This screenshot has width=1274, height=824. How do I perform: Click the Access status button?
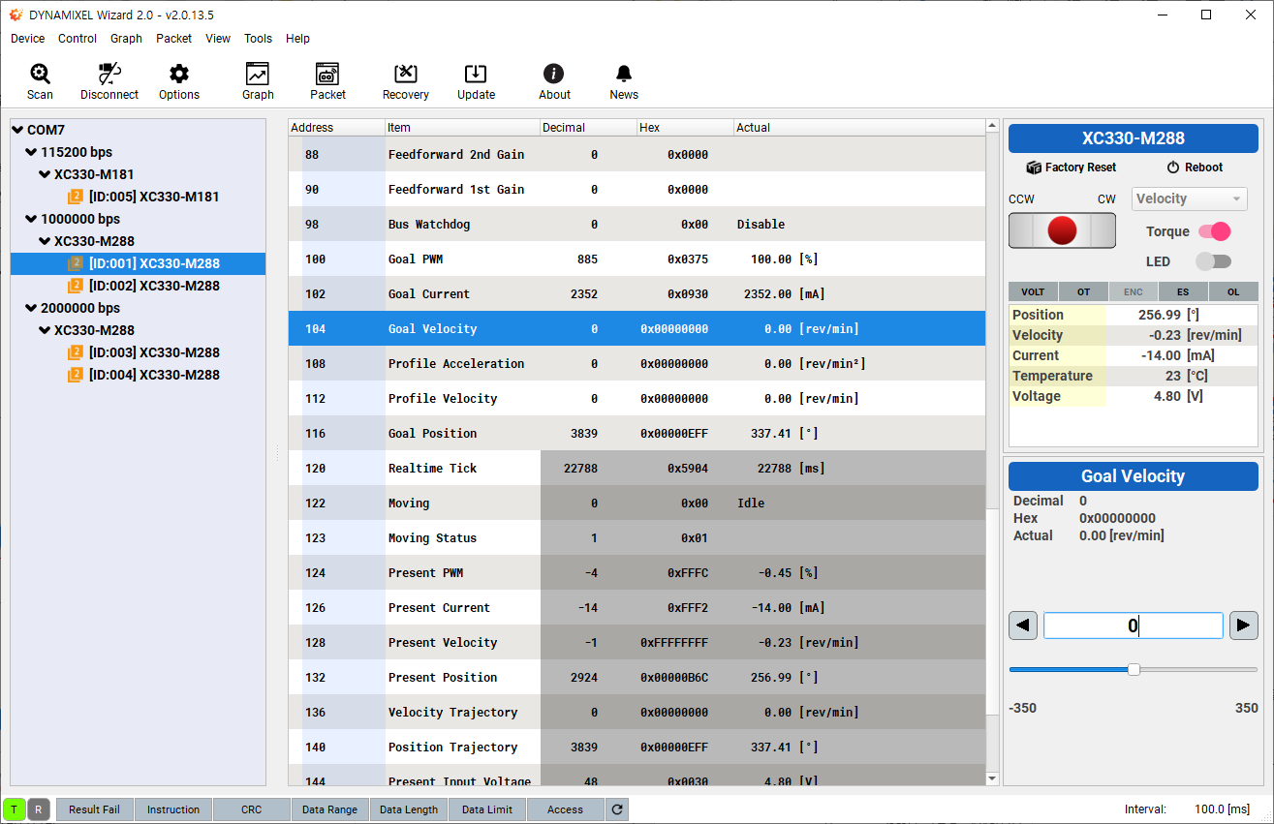tap(565, 809)
